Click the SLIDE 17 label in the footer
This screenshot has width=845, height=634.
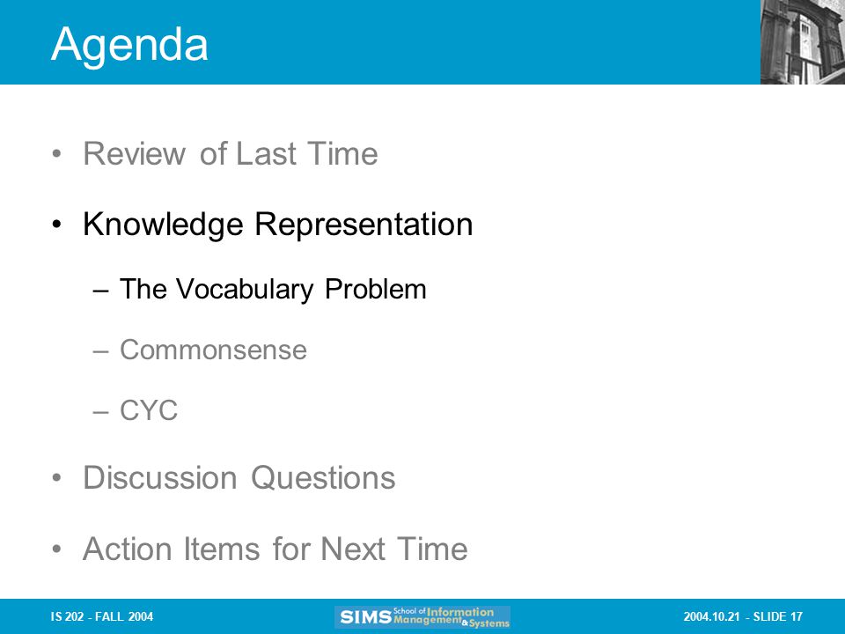click(x=777, y=616)
